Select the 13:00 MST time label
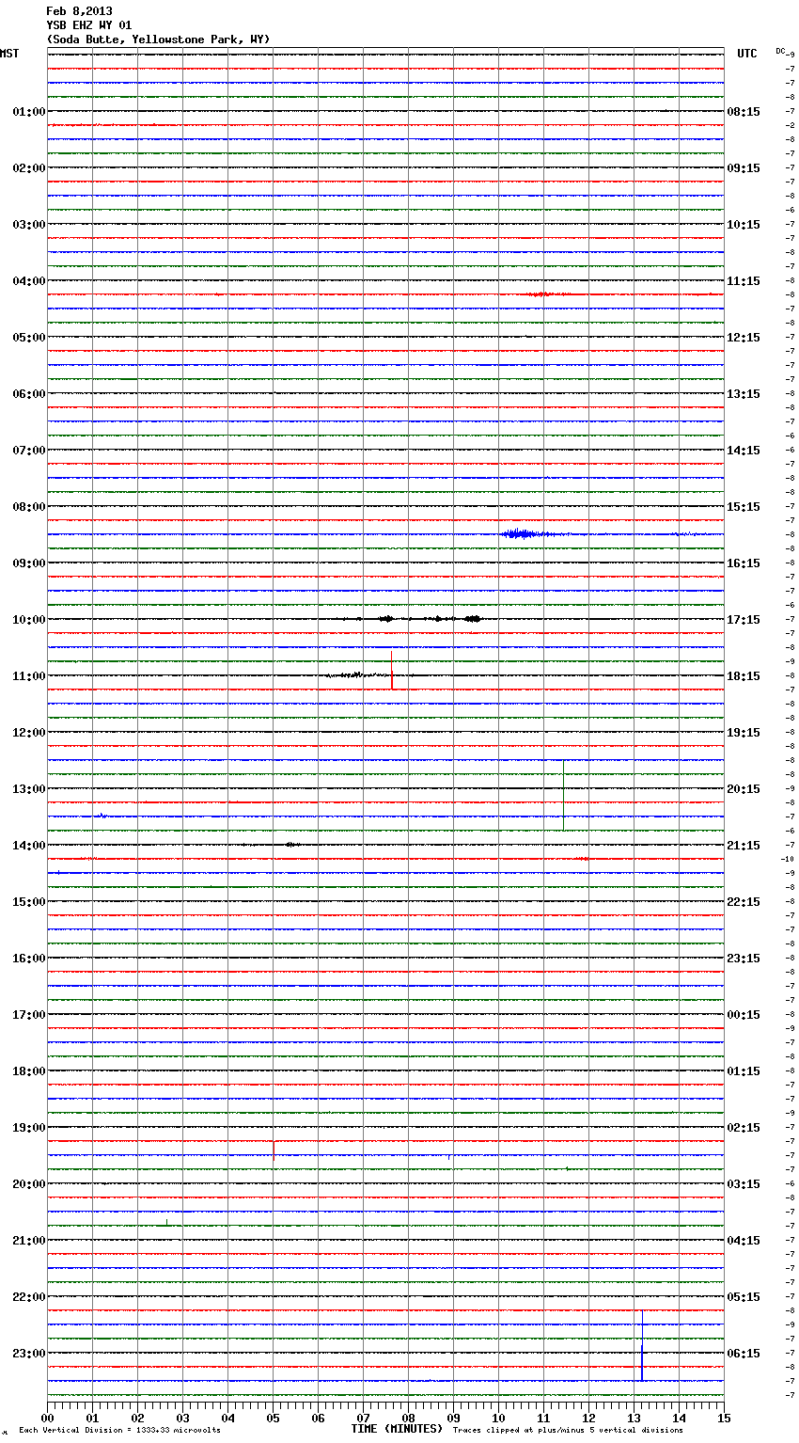This screenshot has width=799, height=1443. (29, 789)
